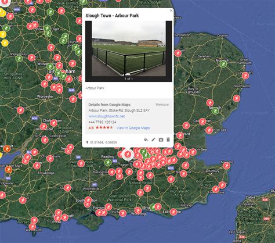Click the red marker near Lowestoft

[x=245, y=76]
